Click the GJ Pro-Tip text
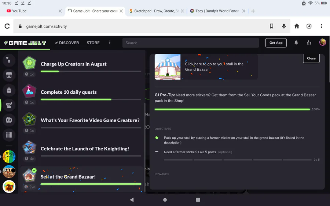The image size is (330, 206). [x=235, y=98]
